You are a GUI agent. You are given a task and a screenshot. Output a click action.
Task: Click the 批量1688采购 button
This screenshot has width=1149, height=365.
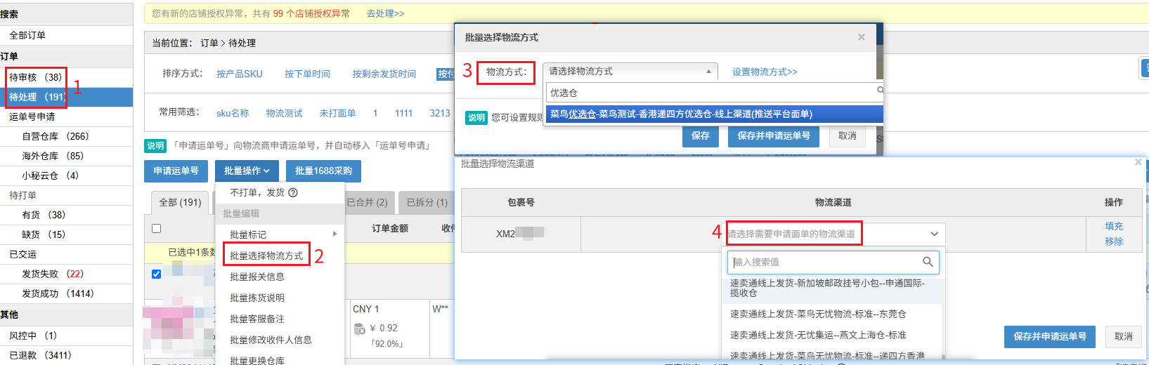pos(324,171)
